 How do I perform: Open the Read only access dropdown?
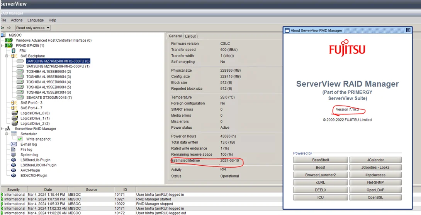pos(33,28)
